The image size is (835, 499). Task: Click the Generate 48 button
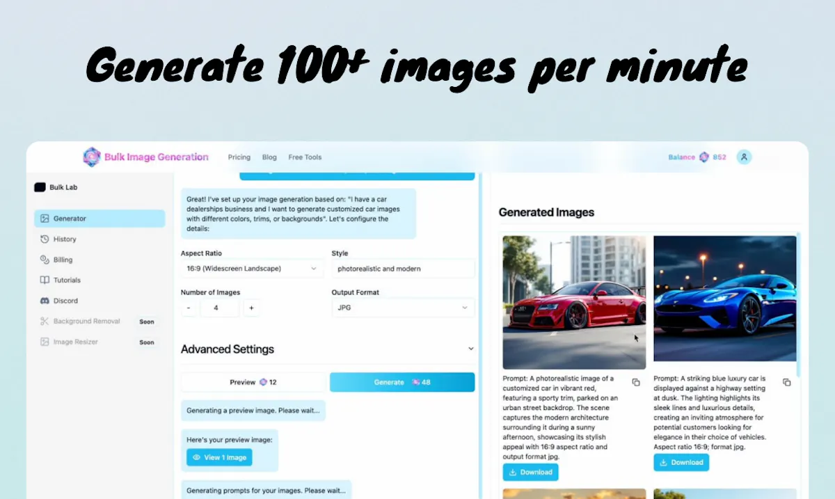402,382
